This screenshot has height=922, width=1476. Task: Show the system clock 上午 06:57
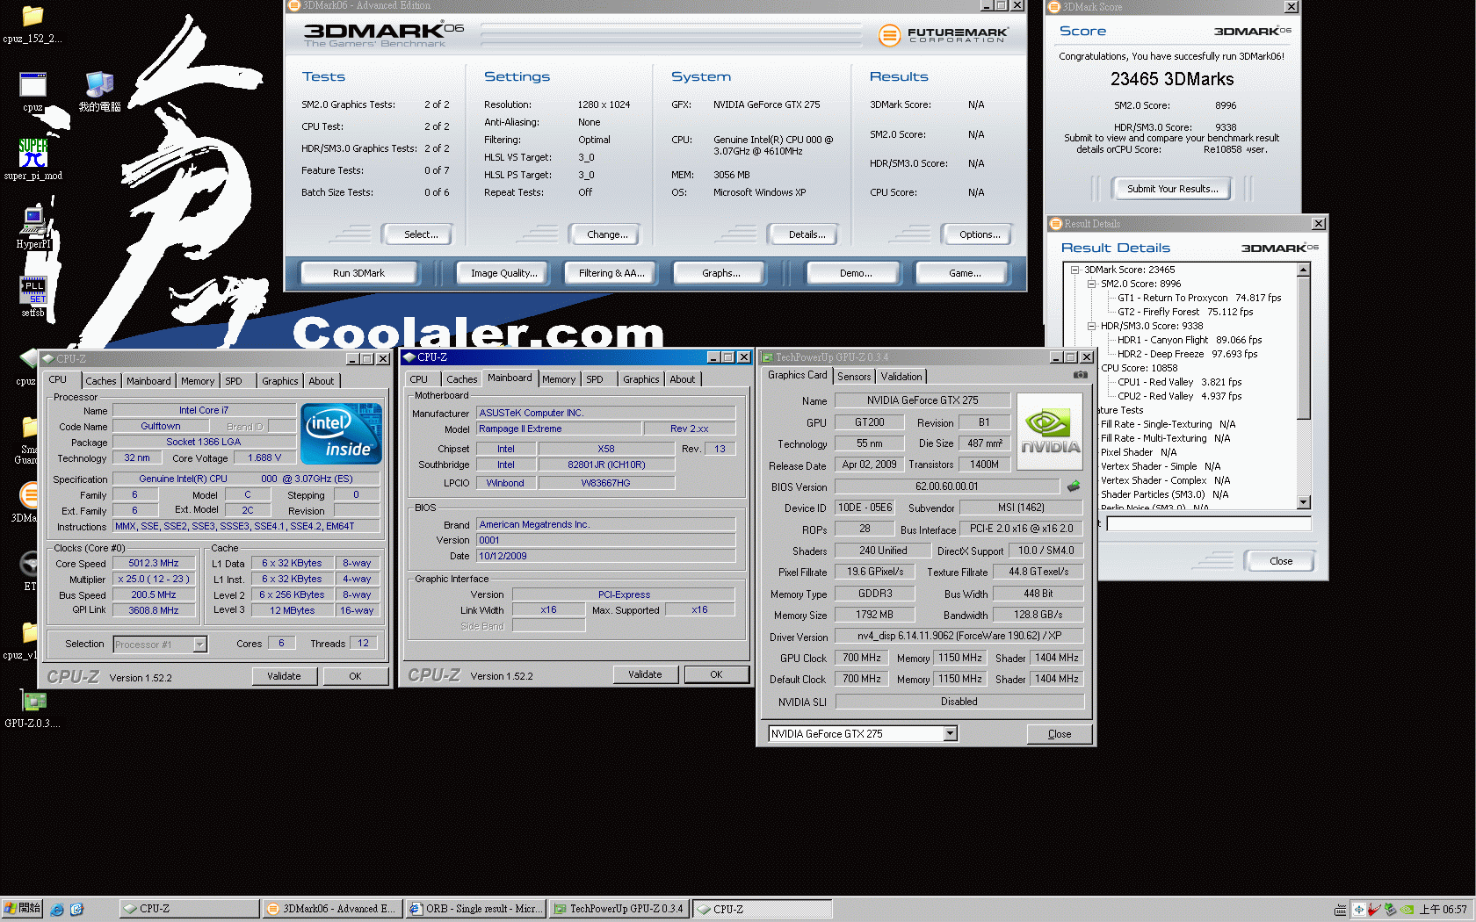(x=1443, y=910)
